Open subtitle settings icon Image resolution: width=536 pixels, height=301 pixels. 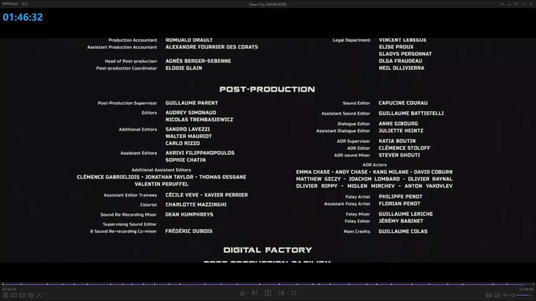pyautogui.click(x=497, y=295)
